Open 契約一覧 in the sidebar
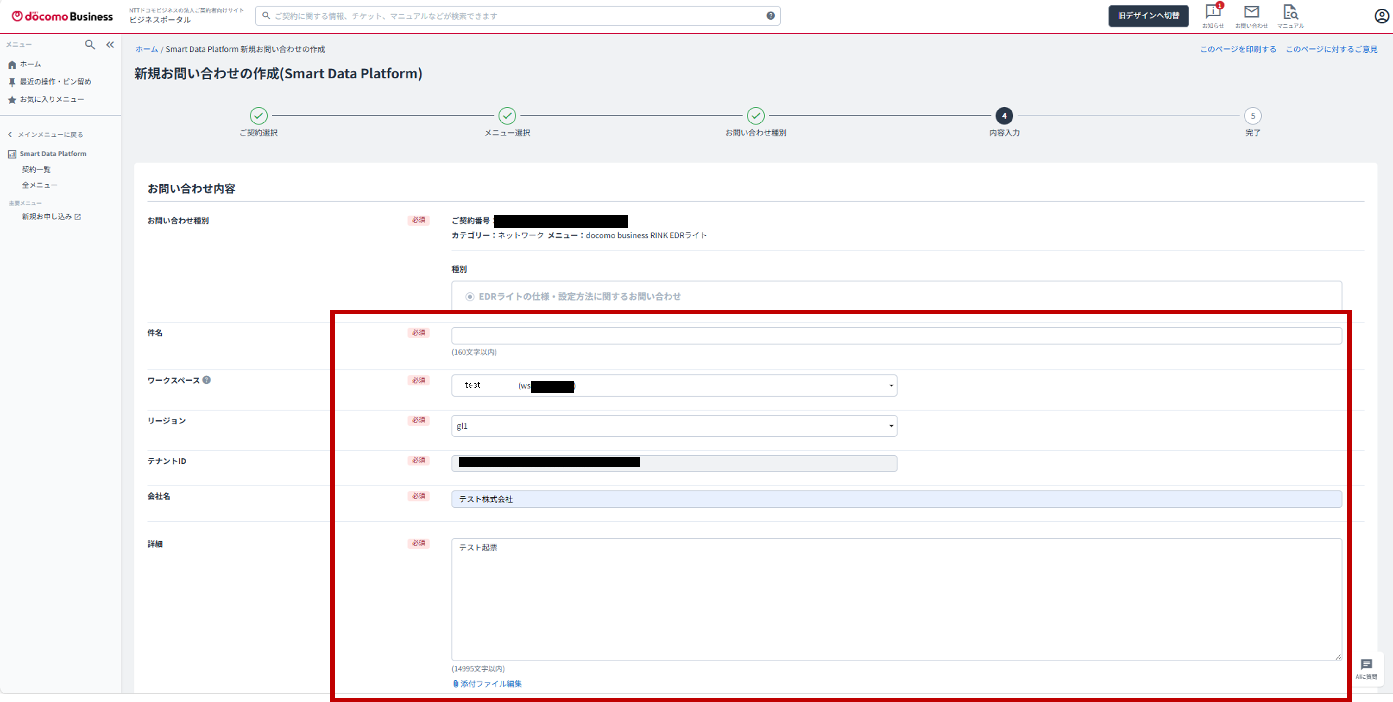This screenshot has height=702, width=1393. point(36,170)
